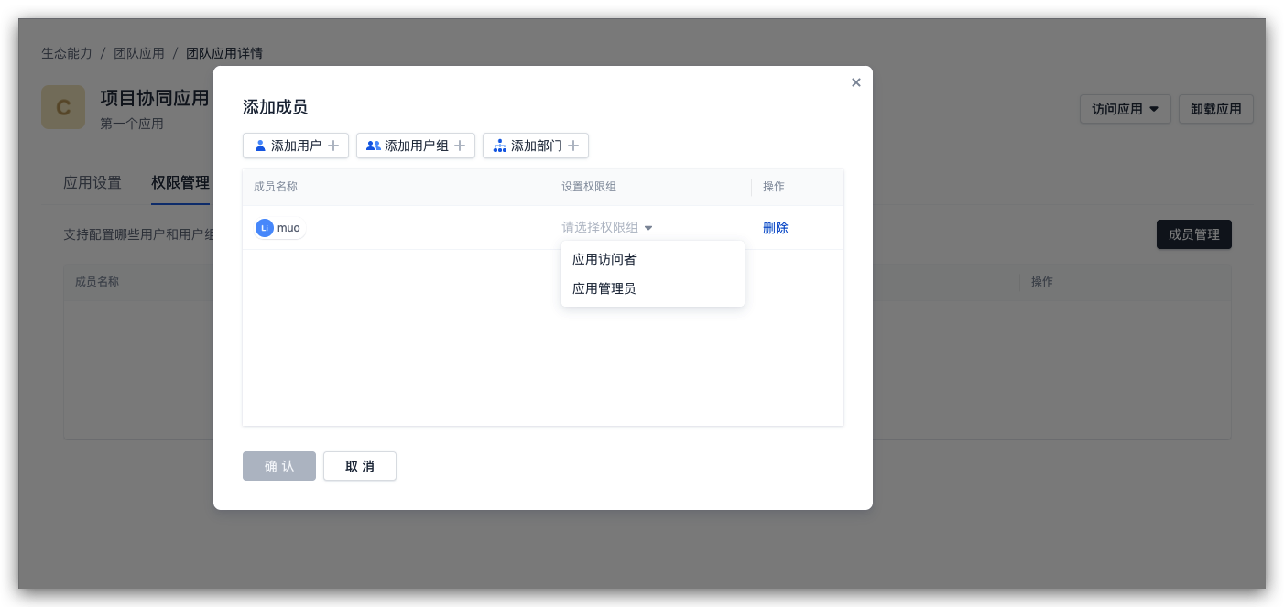Screen dimensions: 1284x607
Task: Click the 设置权限组 column header
Action: 589,187
